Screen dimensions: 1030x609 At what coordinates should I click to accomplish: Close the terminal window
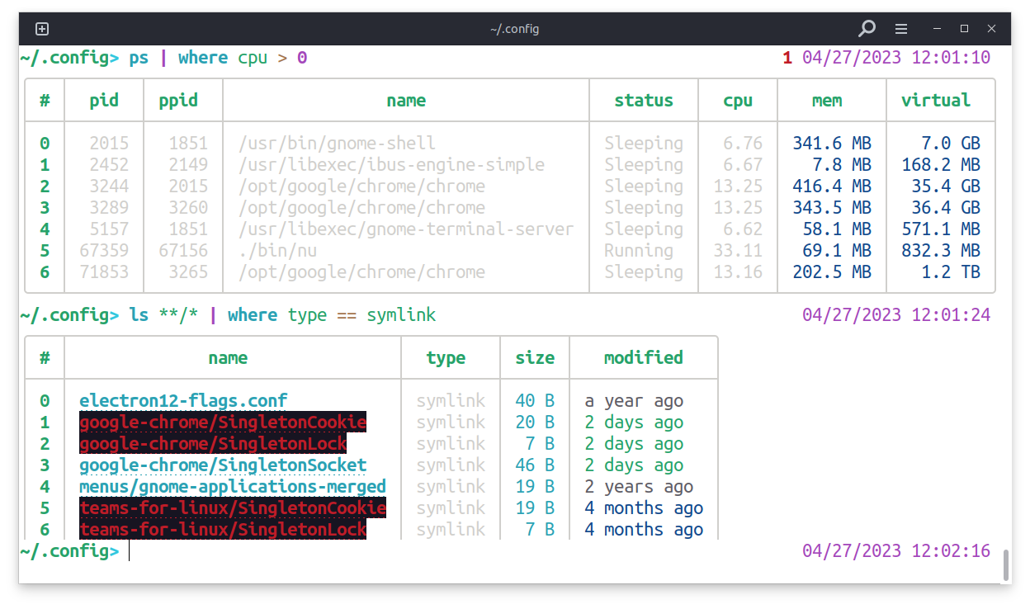[x=993, y=29]
